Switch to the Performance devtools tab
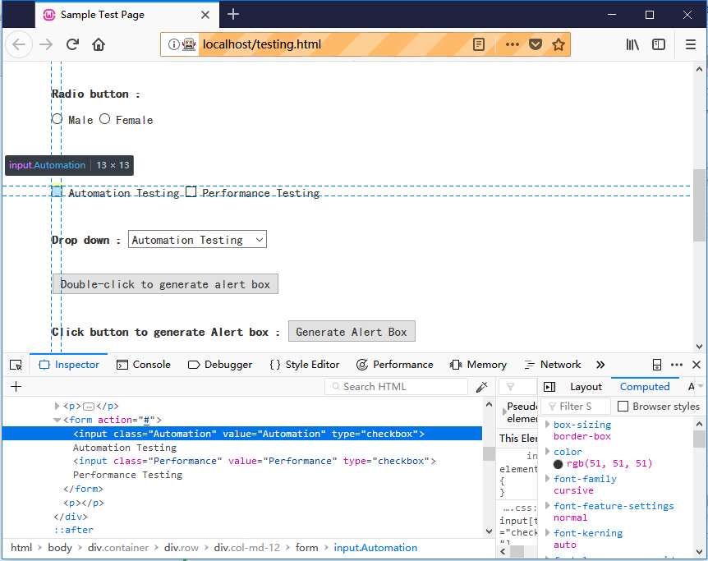 pyautogui.click(x=394, y=365)
